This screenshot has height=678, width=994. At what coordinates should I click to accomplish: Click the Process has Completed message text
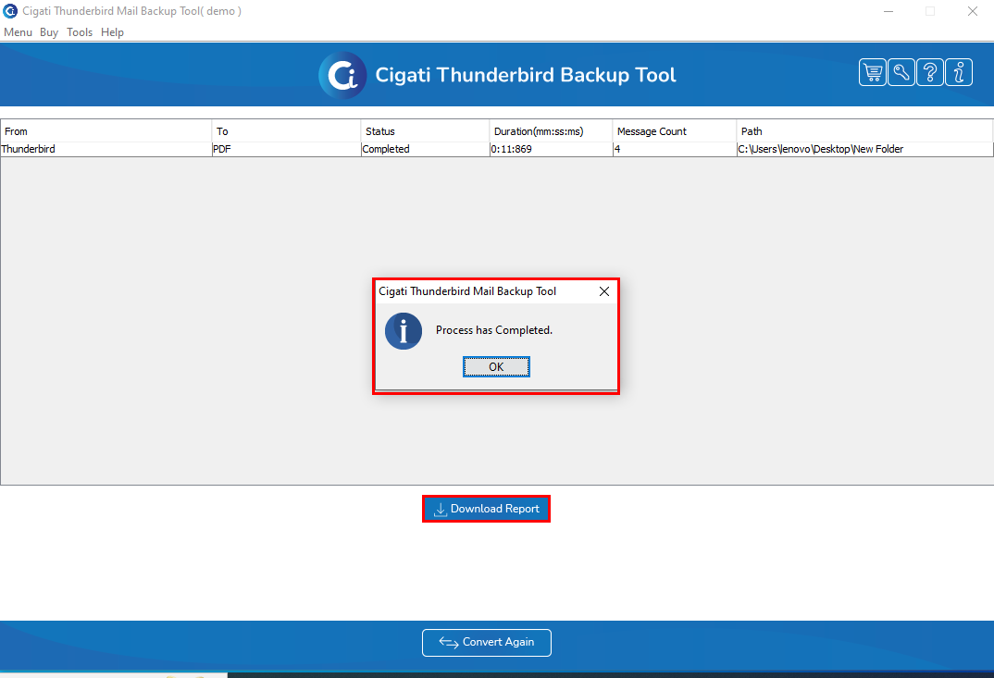tap(494, 330)
